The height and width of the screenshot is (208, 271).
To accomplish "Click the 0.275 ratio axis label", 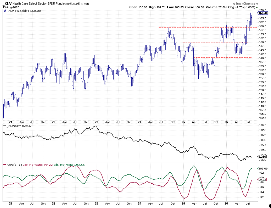I will (262, 145).
